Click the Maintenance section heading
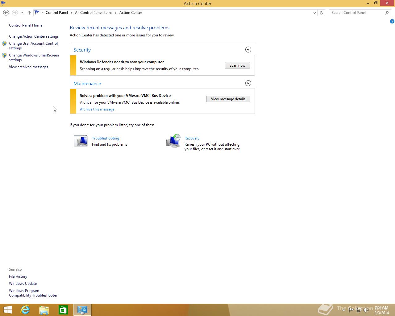This screenshot has height=316, width=395. click(x=87, y=84)
